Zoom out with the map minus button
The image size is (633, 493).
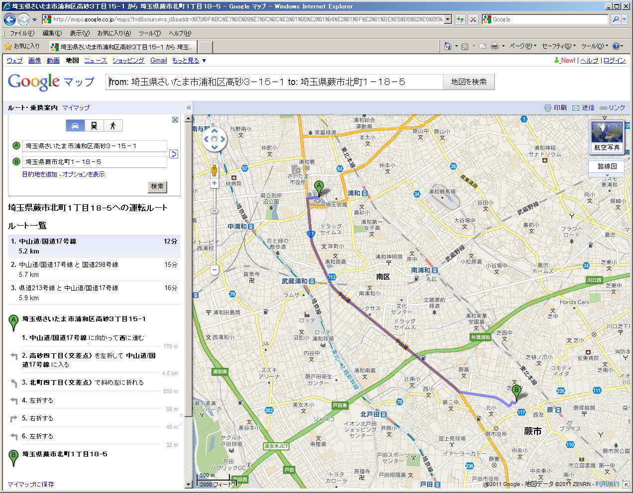(214, 270)
